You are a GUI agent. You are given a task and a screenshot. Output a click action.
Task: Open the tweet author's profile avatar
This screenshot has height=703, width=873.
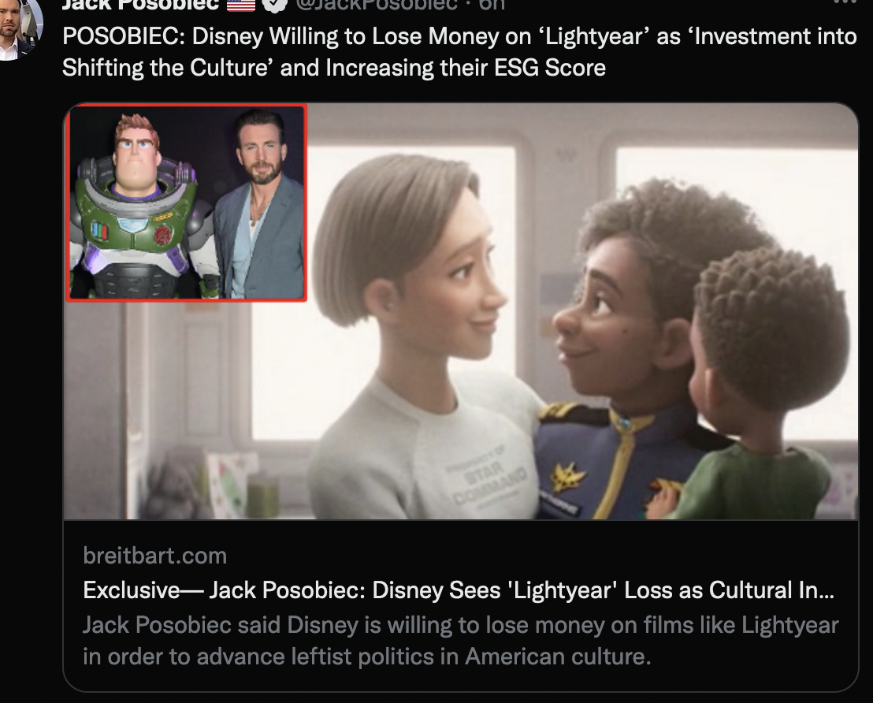pos(20,28)
